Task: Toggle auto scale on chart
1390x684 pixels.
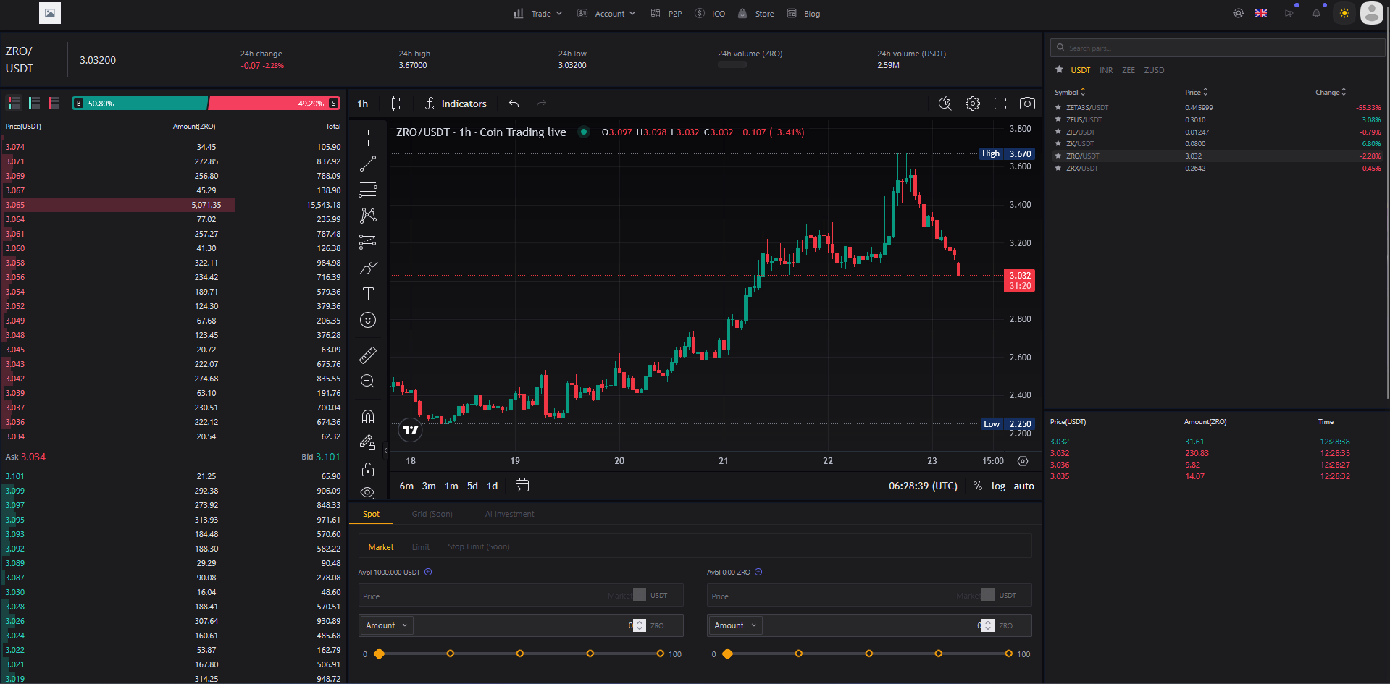Action: [x=1023, y=486]
